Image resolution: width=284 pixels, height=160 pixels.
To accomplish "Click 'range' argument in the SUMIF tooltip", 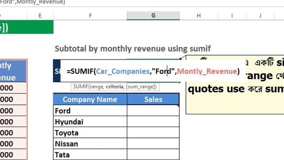I will [97, 87].
